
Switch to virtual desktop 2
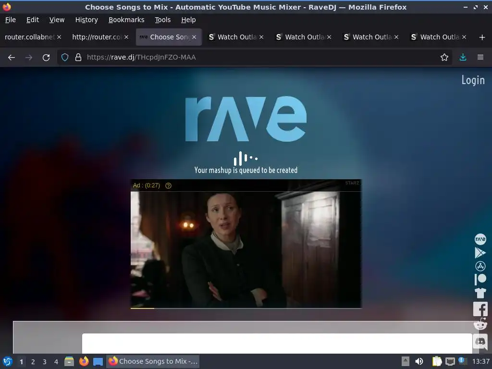coord(33,362)
